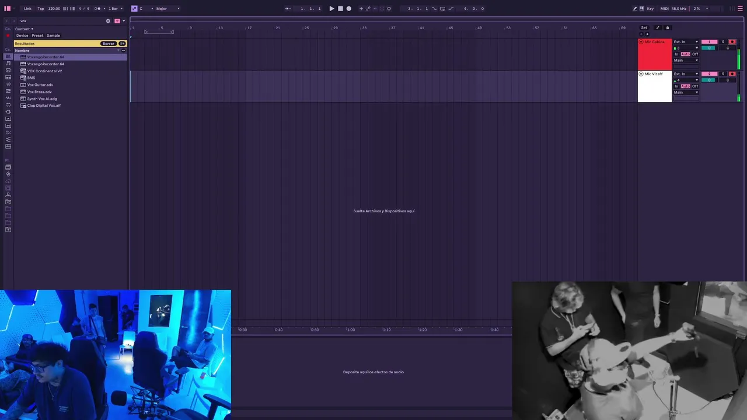Open Mic Vitaff Main output dropdown
This screenshot has width=747, height=420.
coord(686,92)
